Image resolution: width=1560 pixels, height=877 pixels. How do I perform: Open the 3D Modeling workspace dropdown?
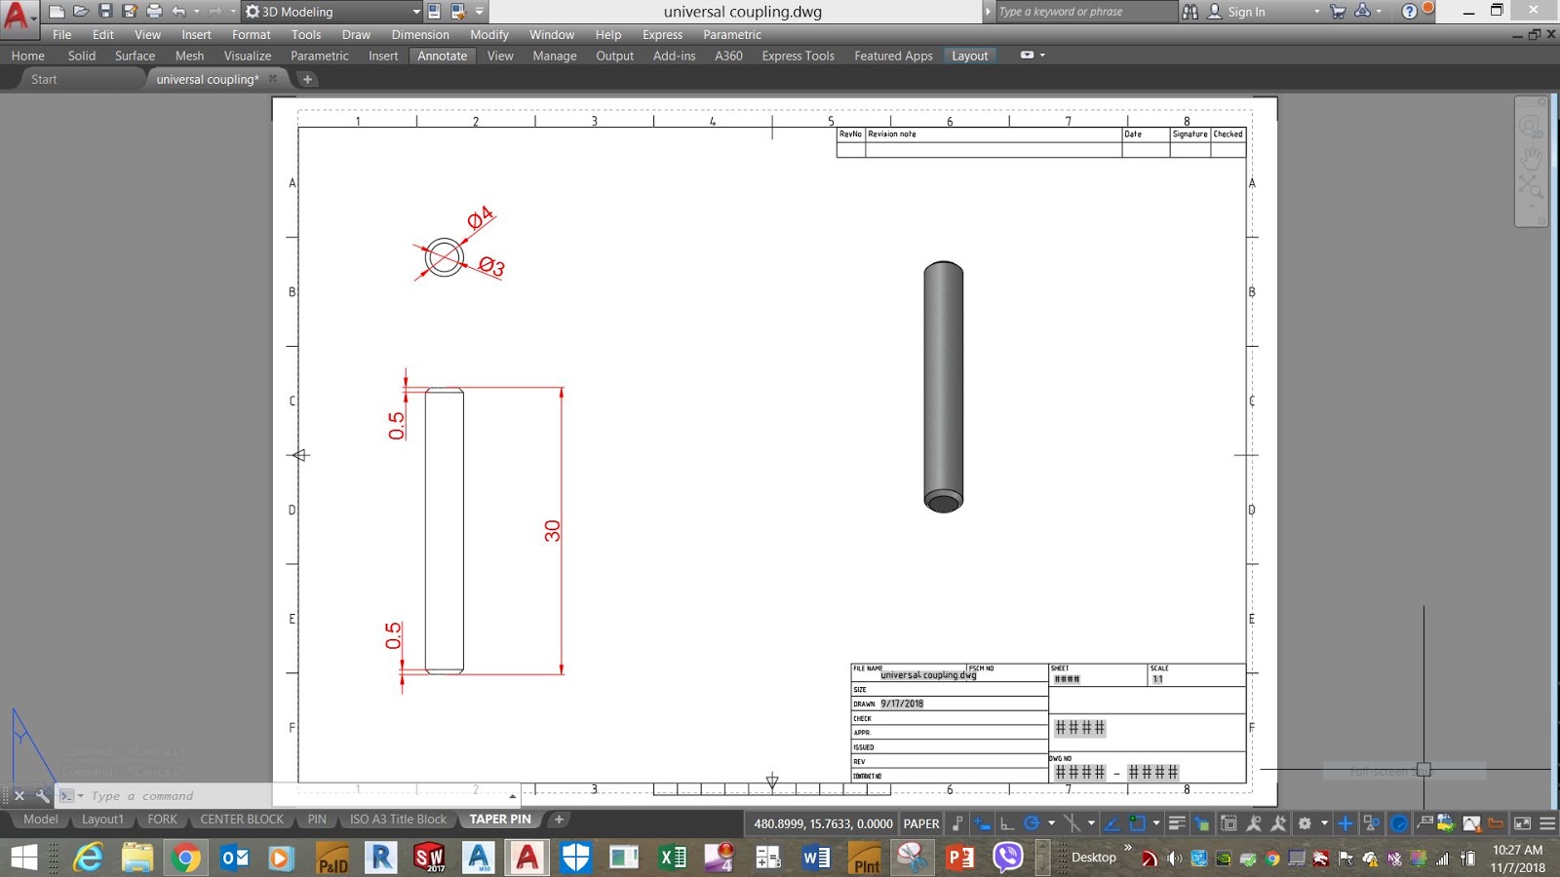point(331,11)
